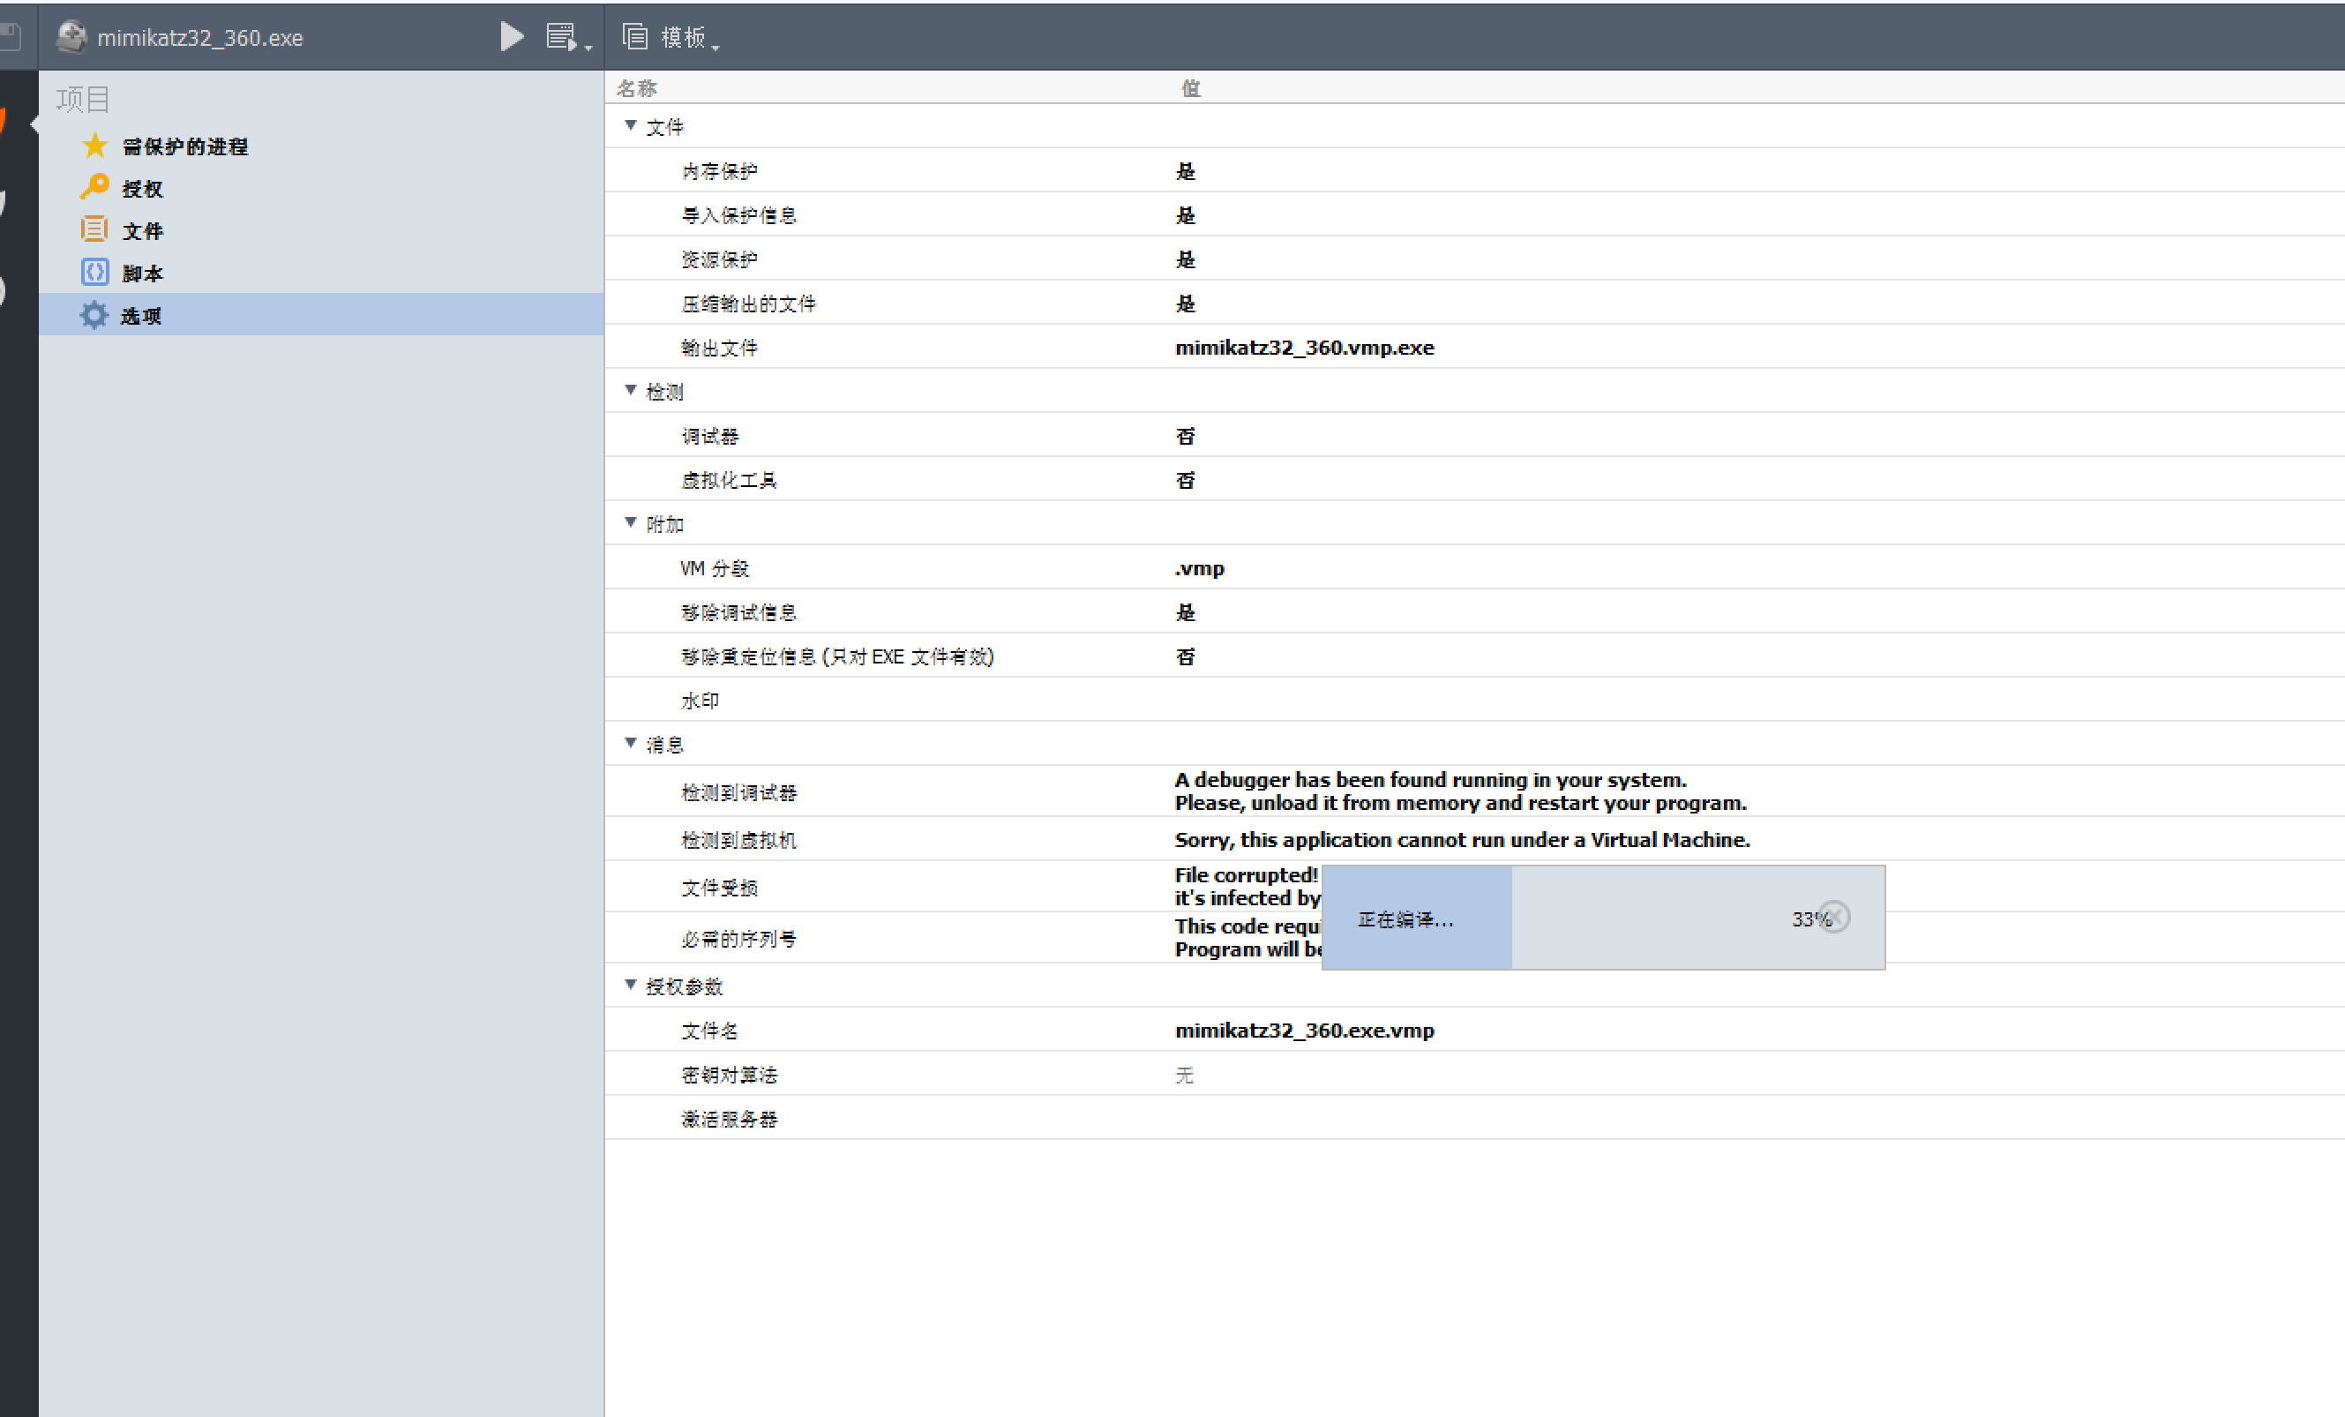Click the mimikatz32_360.exe project title
The image size is (2345, 1417).
pos(200,38)
